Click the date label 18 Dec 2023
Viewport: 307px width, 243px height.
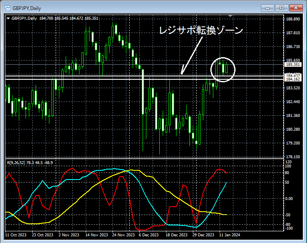177,235
